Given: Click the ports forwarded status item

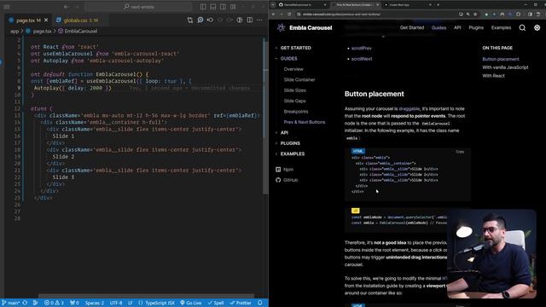Looking at the screenshot, I should (x=74, y=303).
